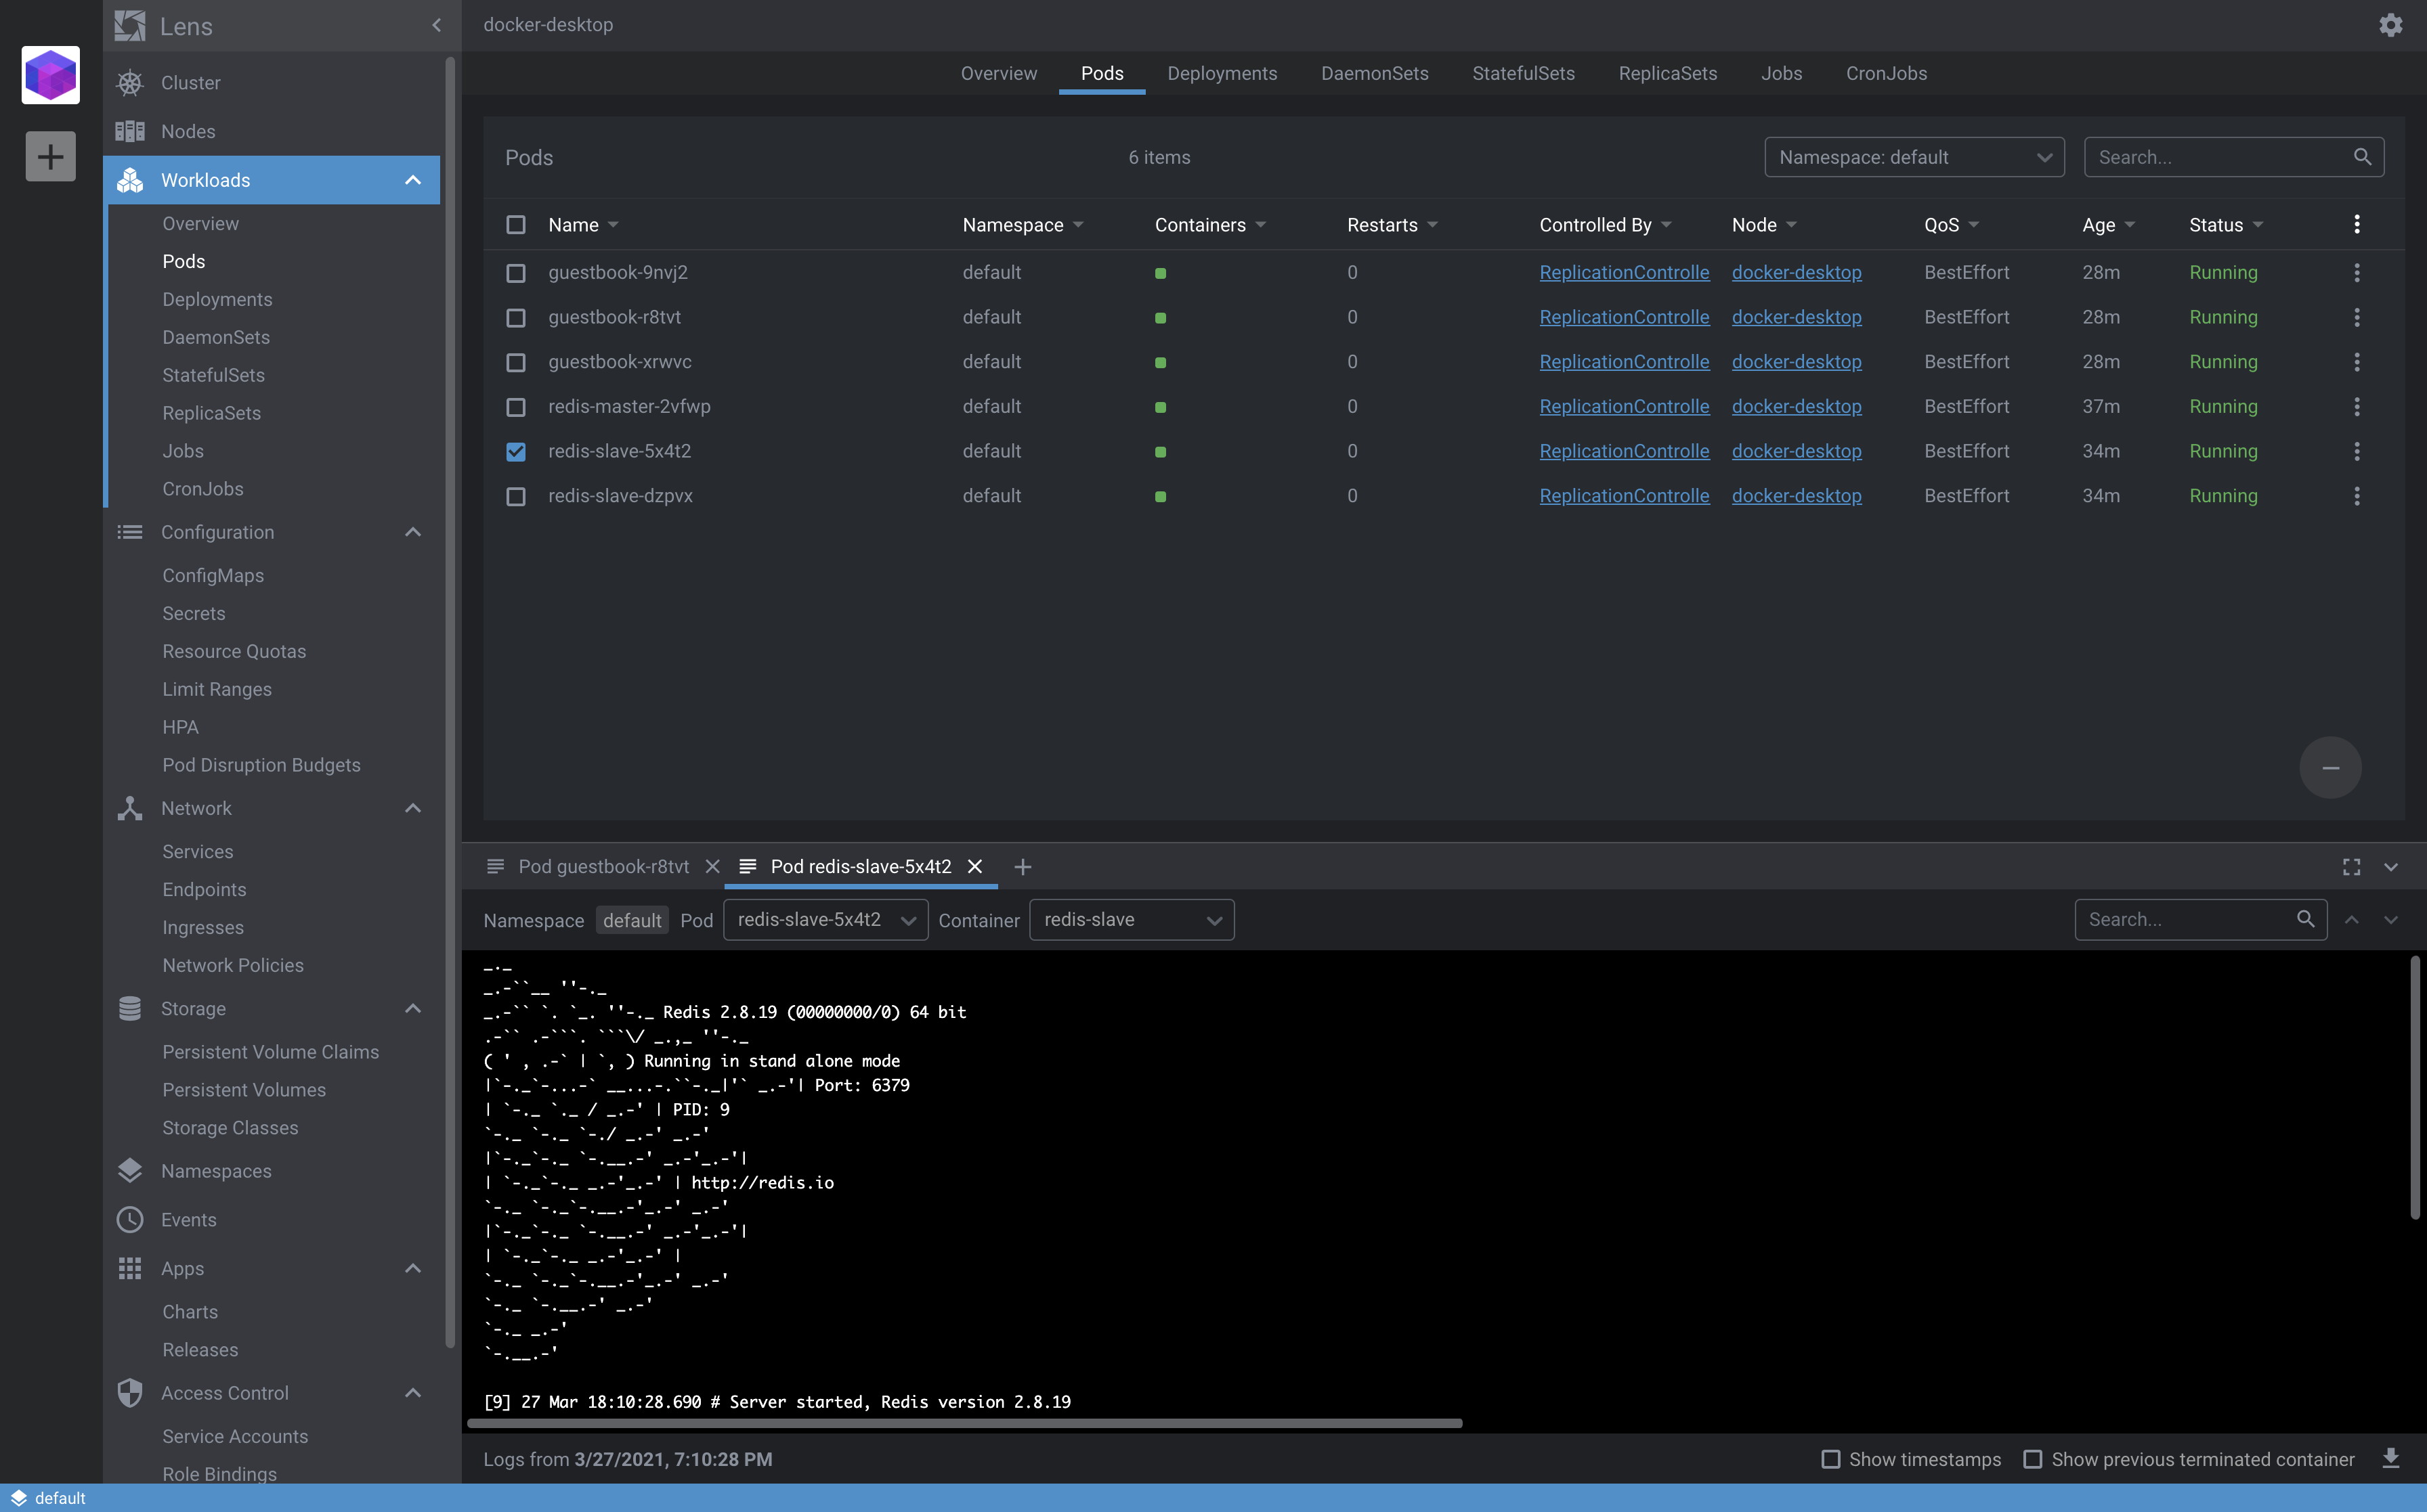Add a new dock tab with plus
This screenshot has height=1512, width=2427.
pos(1023,867)
